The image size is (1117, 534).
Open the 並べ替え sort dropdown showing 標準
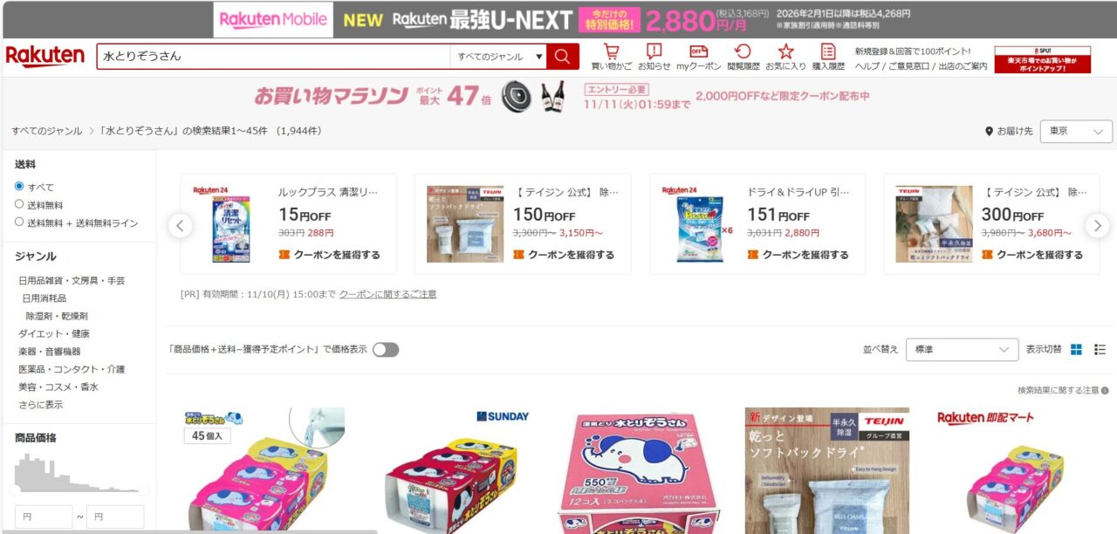pos(962,350)
